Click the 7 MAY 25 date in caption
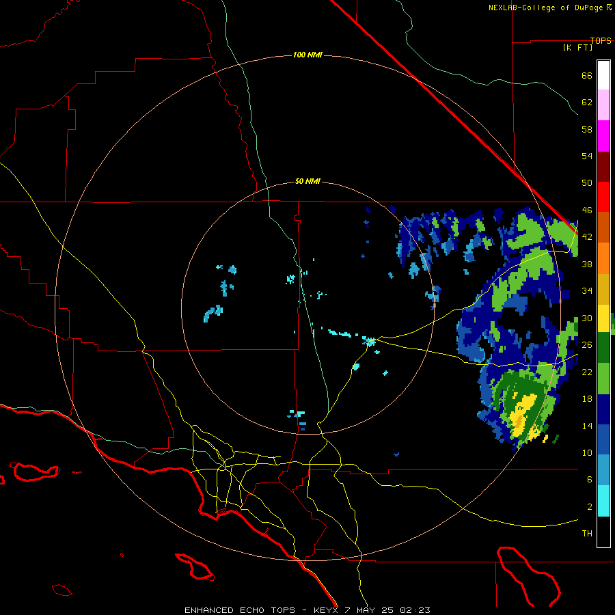This screenshot has width=615, height=615. pos(370,610)
